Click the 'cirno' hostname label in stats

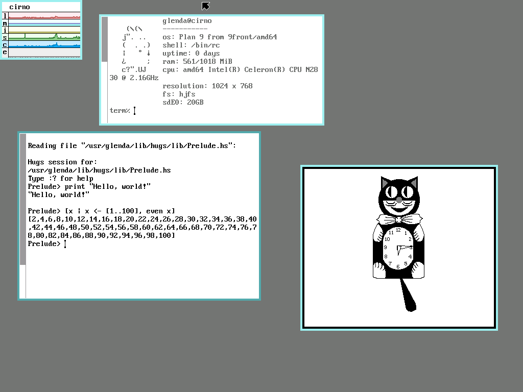(x=19, y=7)
